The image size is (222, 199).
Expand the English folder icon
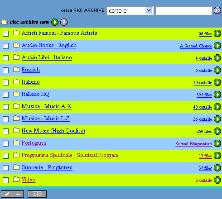[16, 69]
